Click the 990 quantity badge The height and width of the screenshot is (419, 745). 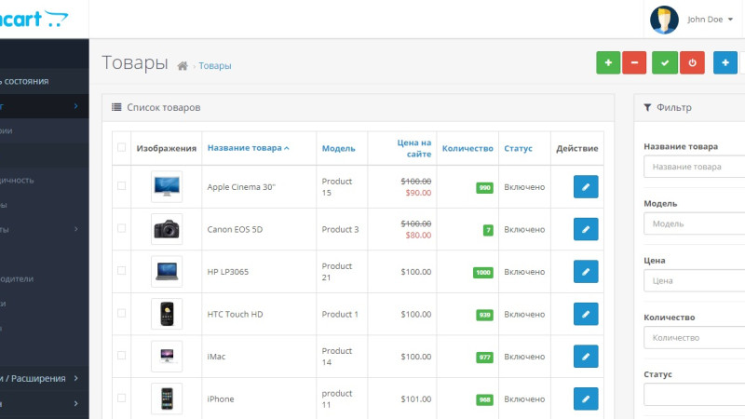484,188
